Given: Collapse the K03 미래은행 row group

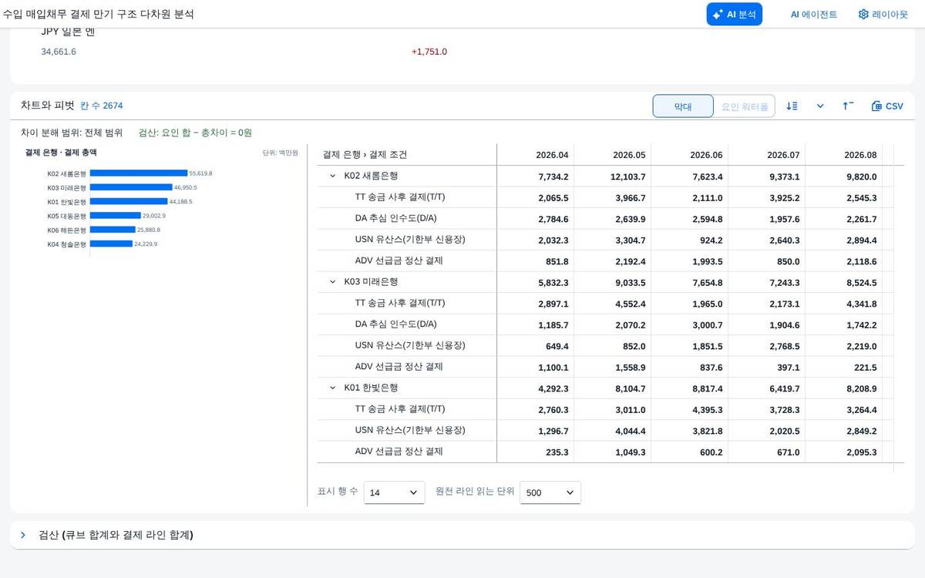Looking at the screenshot, I should point(333,282).
